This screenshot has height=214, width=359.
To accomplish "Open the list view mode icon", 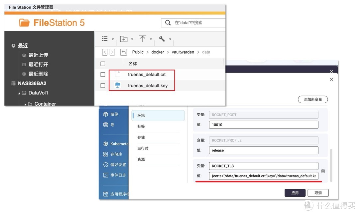I will [105, 39].
